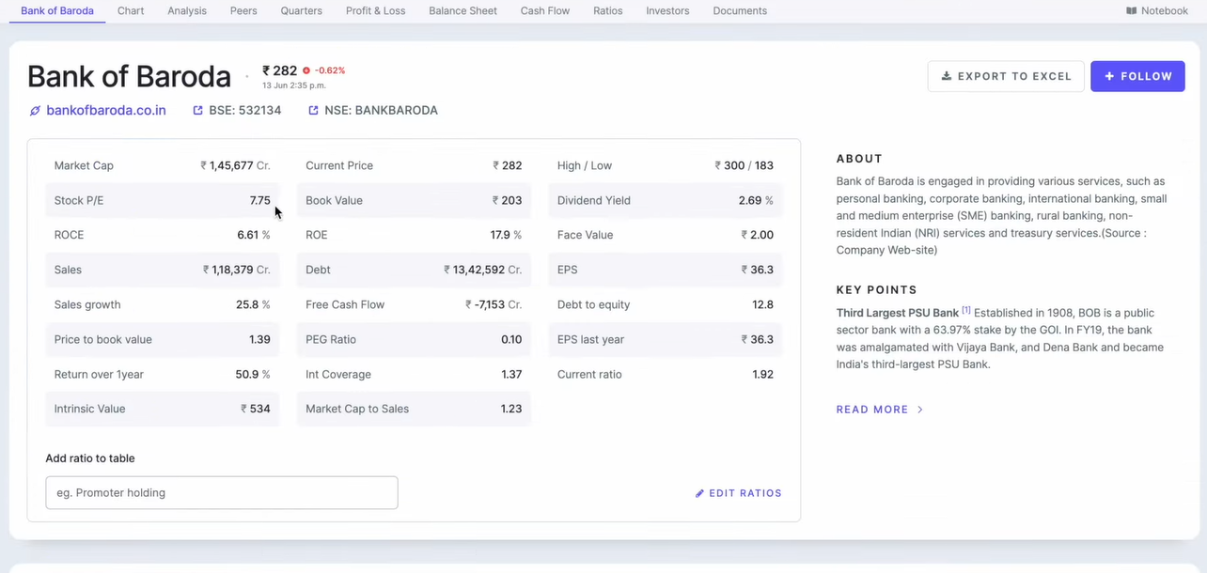Click the KEY POINTS heading
The width and height of the screenshot is (1207, 573).
point(877,290)
